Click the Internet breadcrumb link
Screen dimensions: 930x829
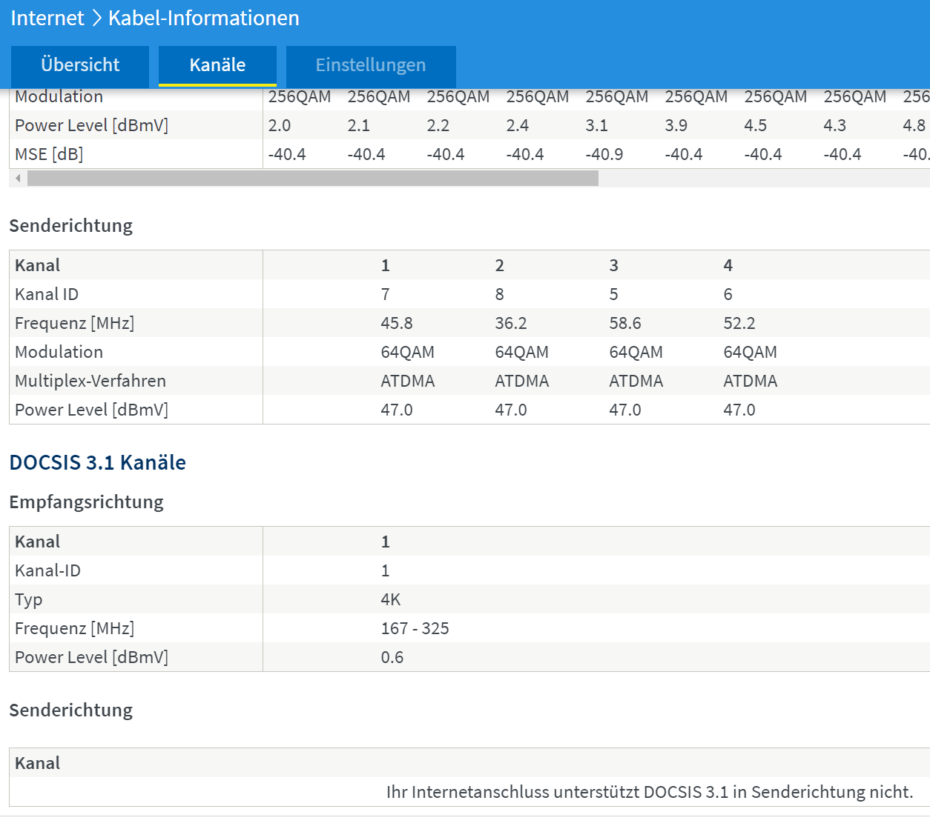click(x=47, y=18)
